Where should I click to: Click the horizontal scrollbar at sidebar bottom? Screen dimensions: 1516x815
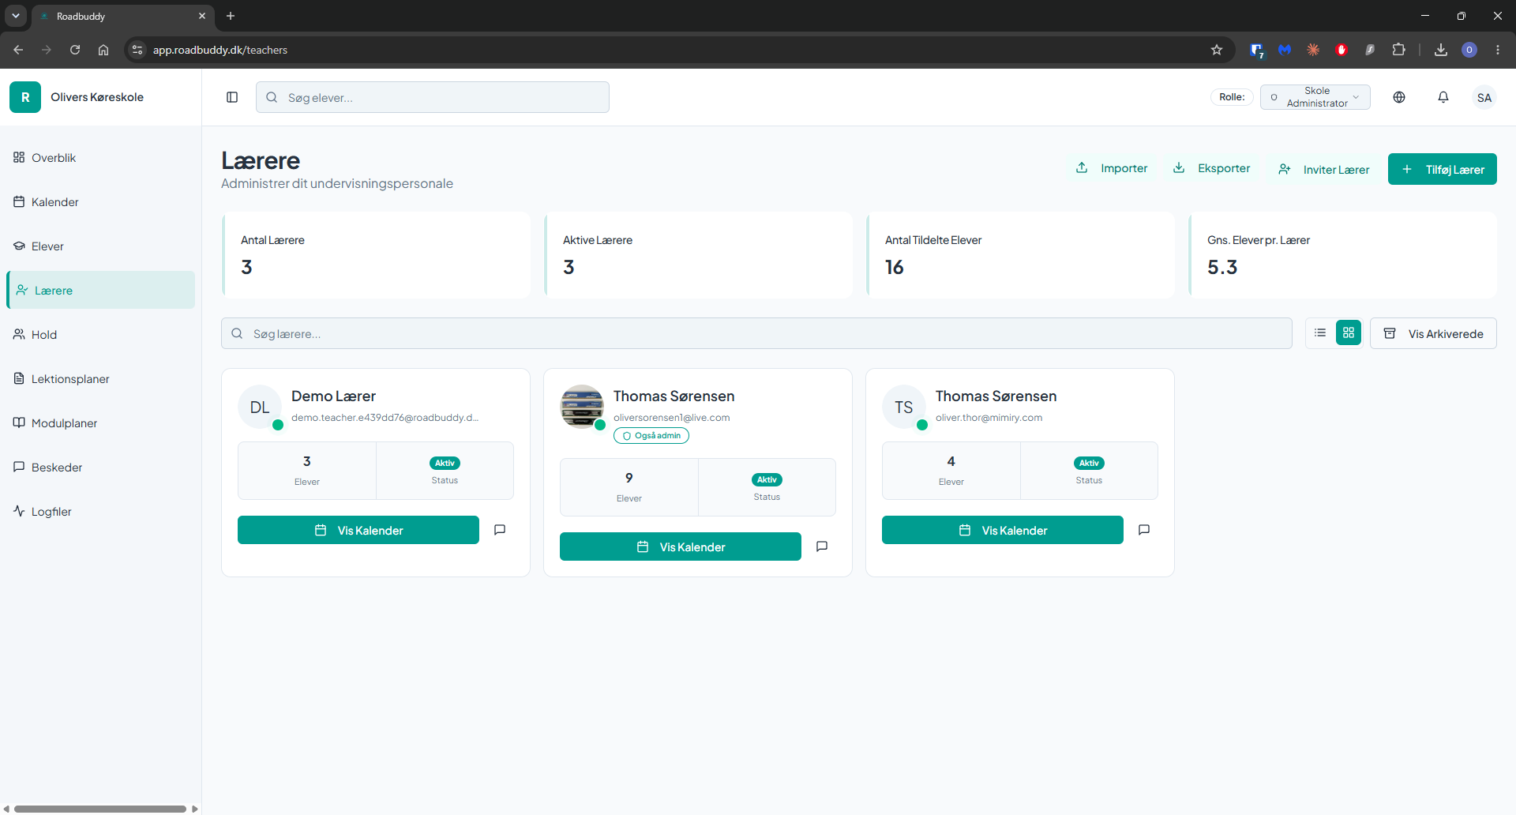100,809
